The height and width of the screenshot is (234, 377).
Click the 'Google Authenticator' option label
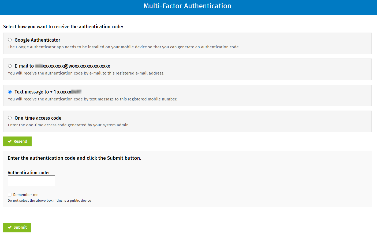[x=37, y=40]
